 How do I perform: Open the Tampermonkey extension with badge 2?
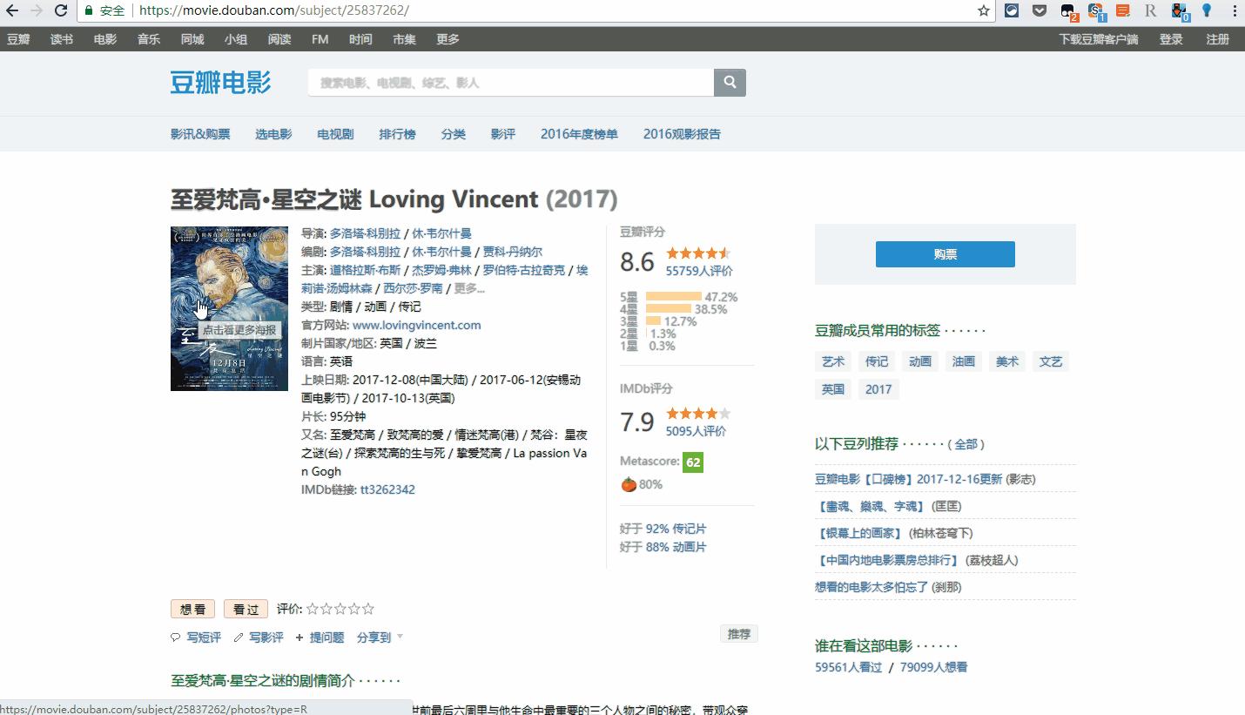point(1068,11)
